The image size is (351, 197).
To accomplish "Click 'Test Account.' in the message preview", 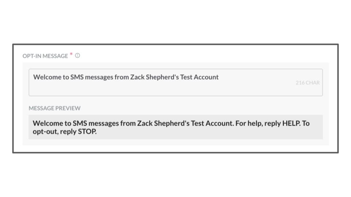I will pos(212,123).
